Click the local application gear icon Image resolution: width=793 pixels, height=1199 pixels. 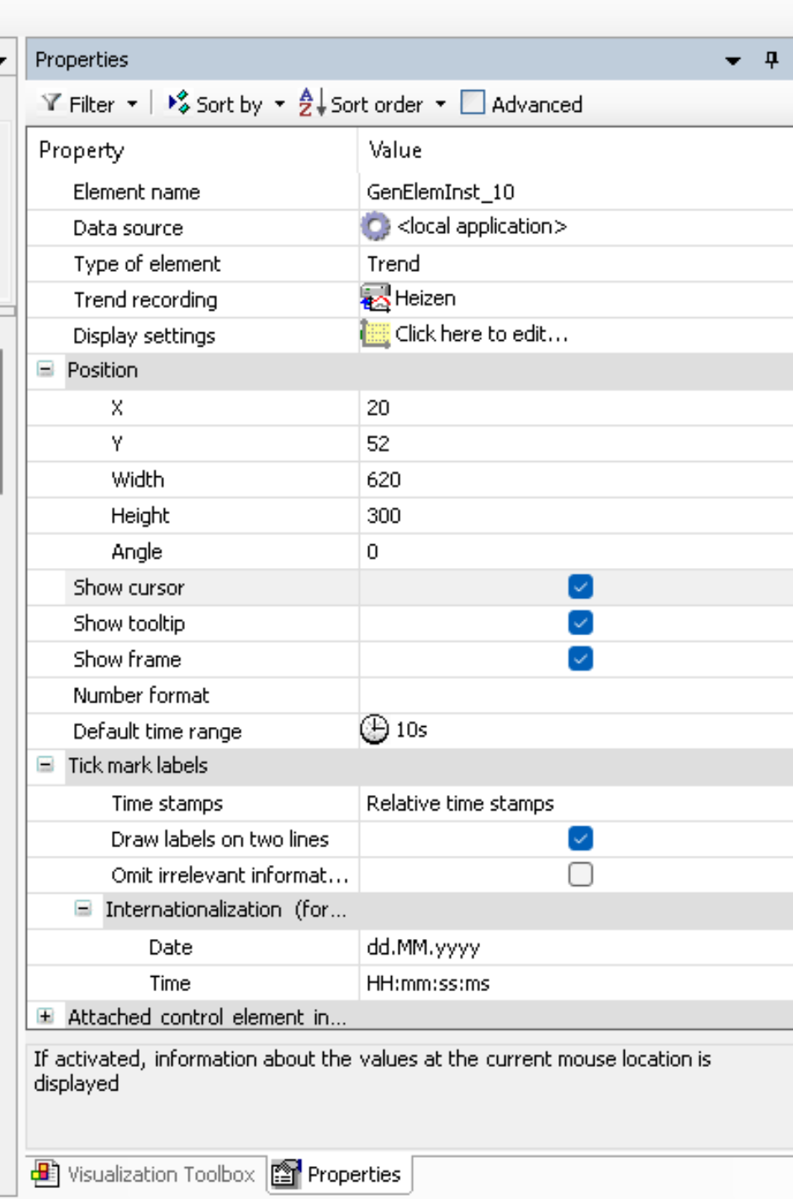pyautogui.click(x=377, y=226)
